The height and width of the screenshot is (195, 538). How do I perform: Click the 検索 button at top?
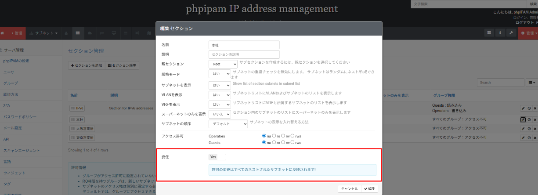(533, 4)
